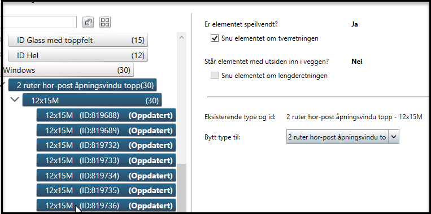
Task: Select '2 ruter hor-post åpningsvindu topp' node
Action: pos(82,85)
